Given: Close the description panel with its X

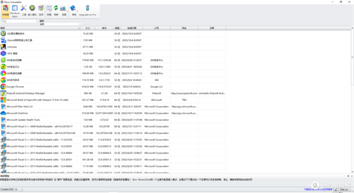Looking at the screenshot, I should point(352,176).
